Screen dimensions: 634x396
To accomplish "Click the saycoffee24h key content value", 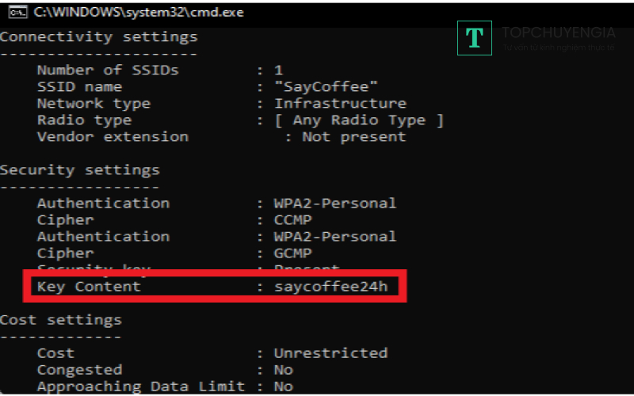I will click(x=330, y=286).
